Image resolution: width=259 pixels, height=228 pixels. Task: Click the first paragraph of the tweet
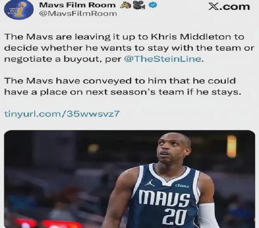click(x=129, y=48)
